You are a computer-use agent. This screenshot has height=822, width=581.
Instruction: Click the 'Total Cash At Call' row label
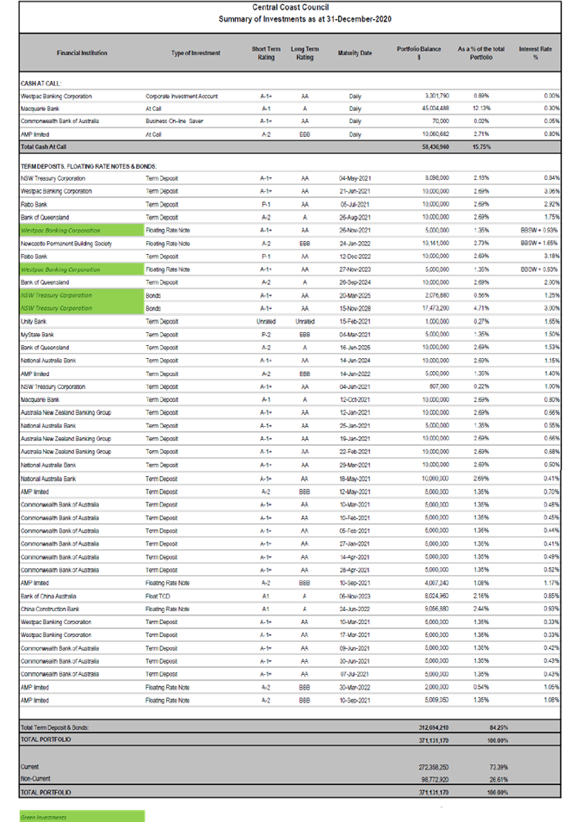click(44, 147)
